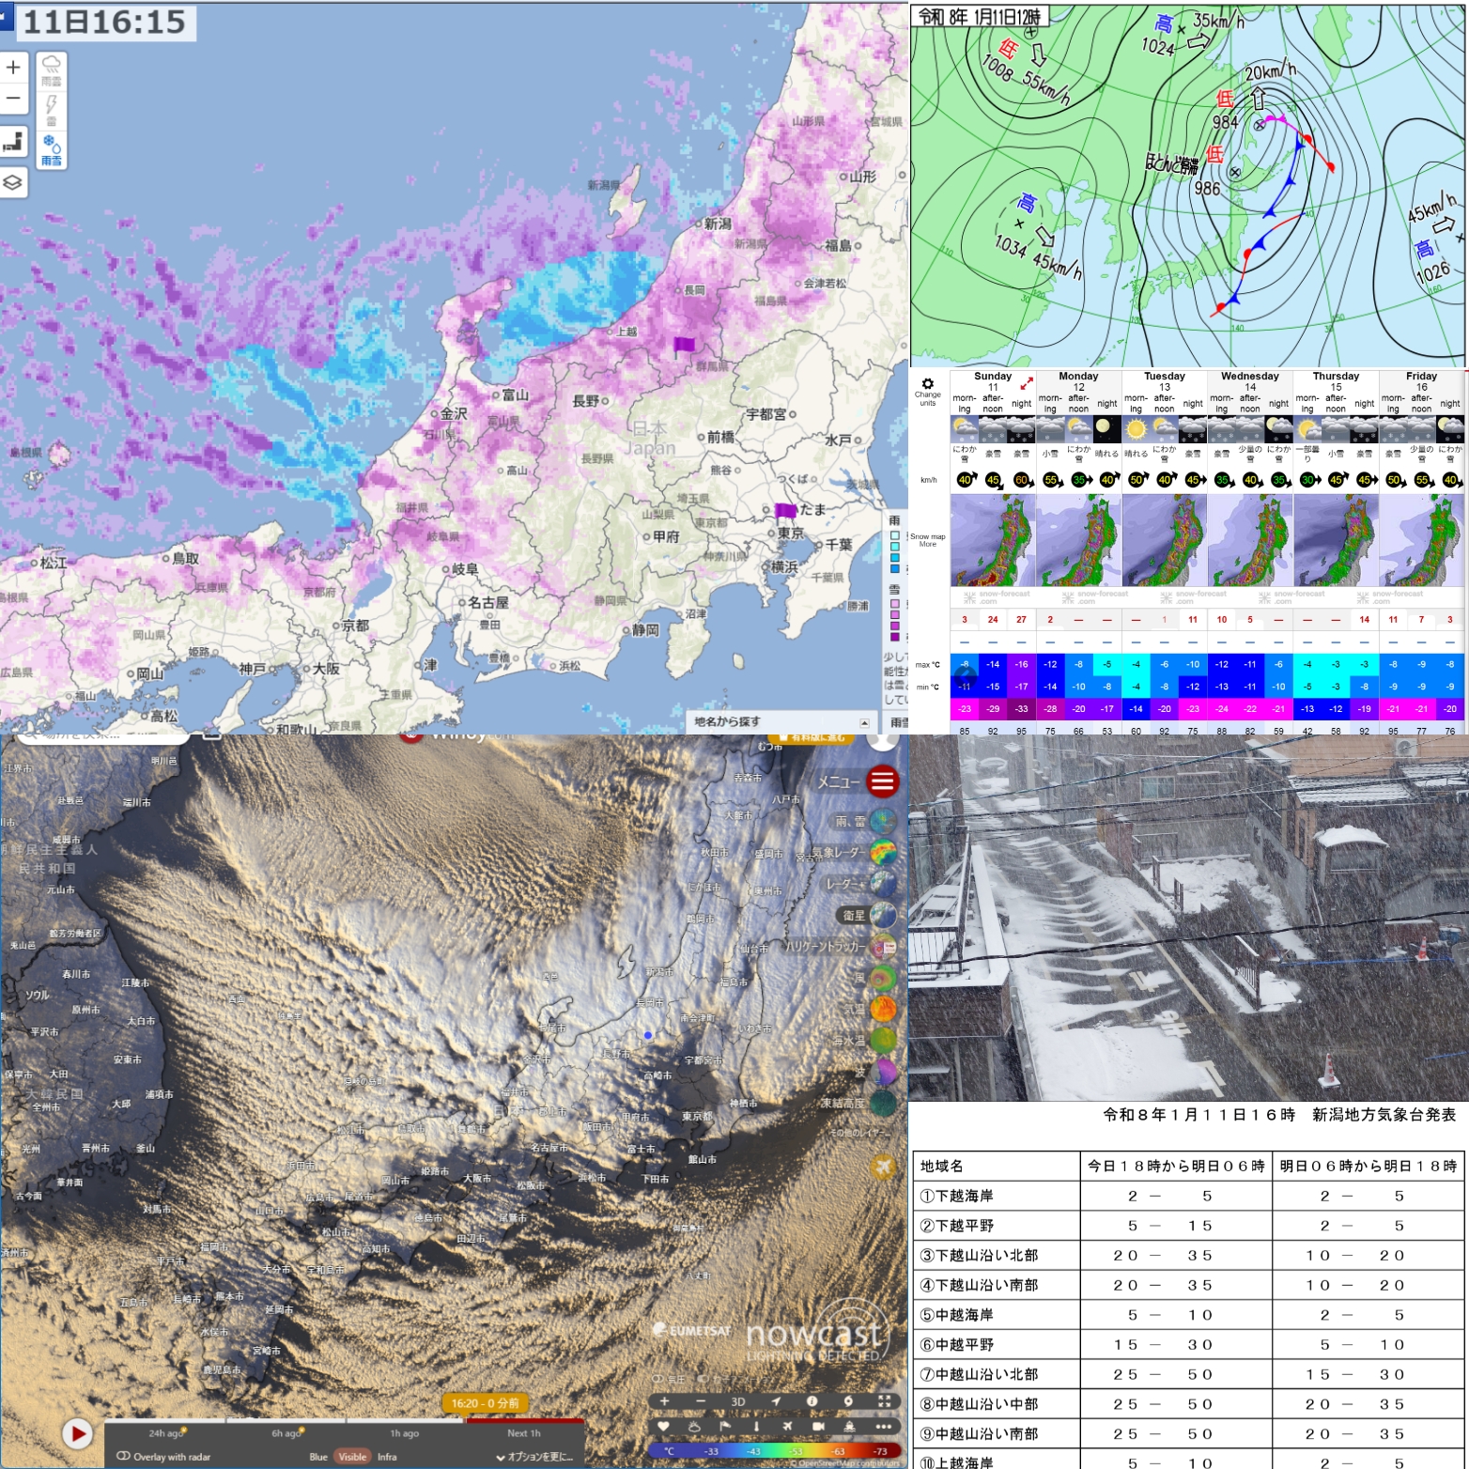Image resolution: width=1469 pixels, height=1469 pixels.
Task: Select the 衛星 satellite layer item
Action: click(x=883, y=915)
